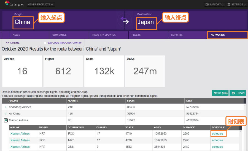Toggle the Airline filter chevron
Screen dimensions: 248x151
(x=7, y=43)
